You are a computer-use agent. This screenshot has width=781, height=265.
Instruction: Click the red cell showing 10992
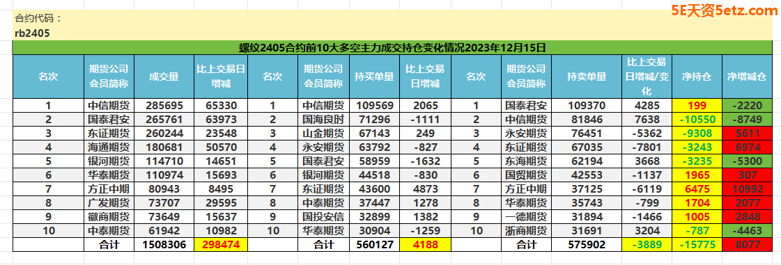[746, 189]
